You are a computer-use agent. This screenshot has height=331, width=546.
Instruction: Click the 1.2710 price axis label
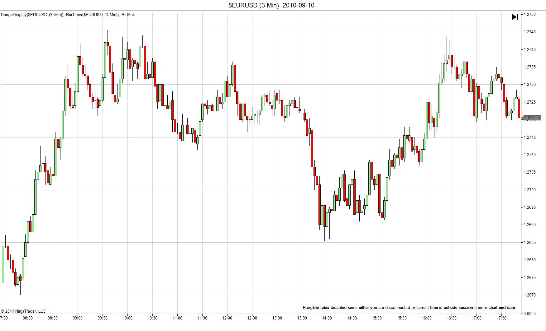tap(530, 155)
